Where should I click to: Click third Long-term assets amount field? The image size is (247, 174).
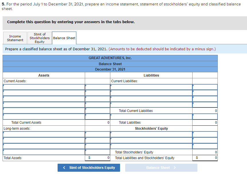pos(97,146)
